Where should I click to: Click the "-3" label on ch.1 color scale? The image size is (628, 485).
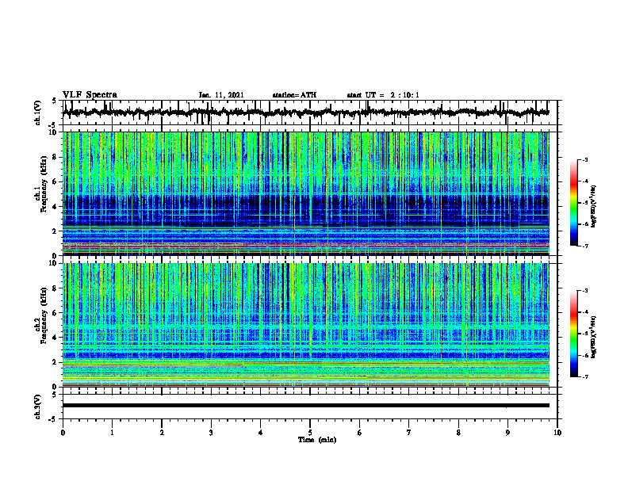point(584,159)
